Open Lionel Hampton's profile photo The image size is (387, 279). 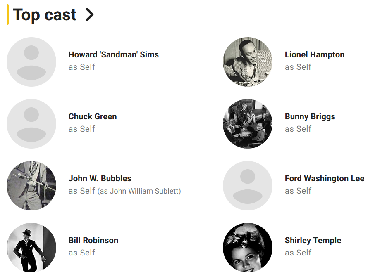[248, 62]
